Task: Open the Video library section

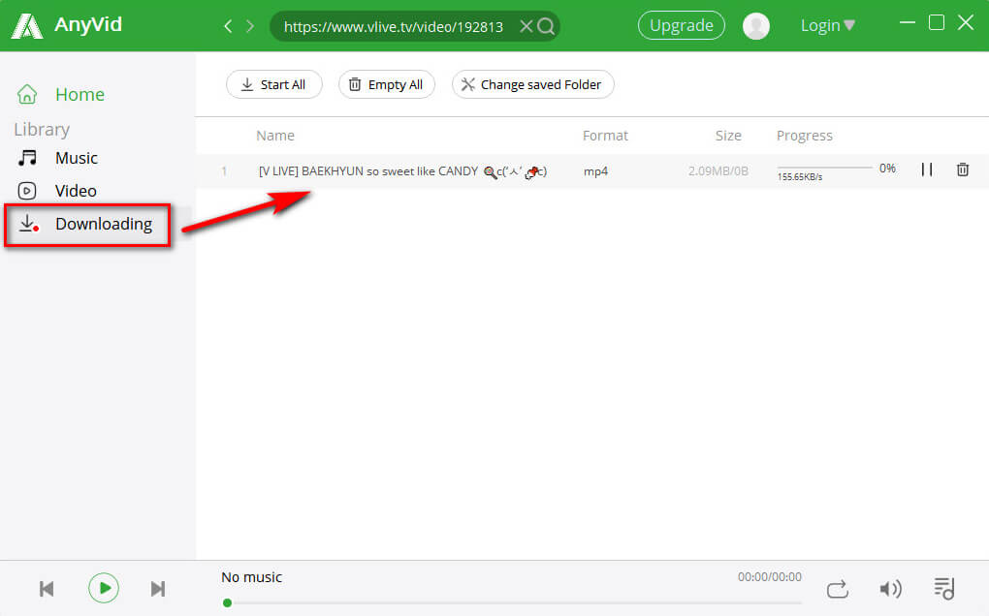Action: click(x=76, y=191)
